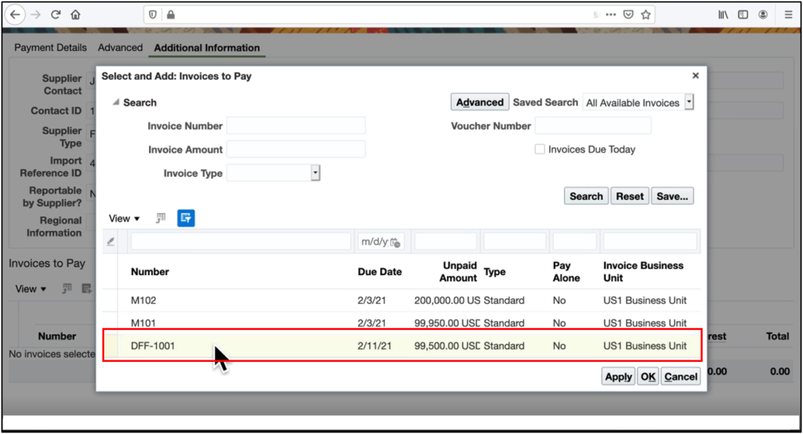Clear filters with the eraser icon
Image resolution: width=803 pixels, height=434 pixels.
coord(111,241)
